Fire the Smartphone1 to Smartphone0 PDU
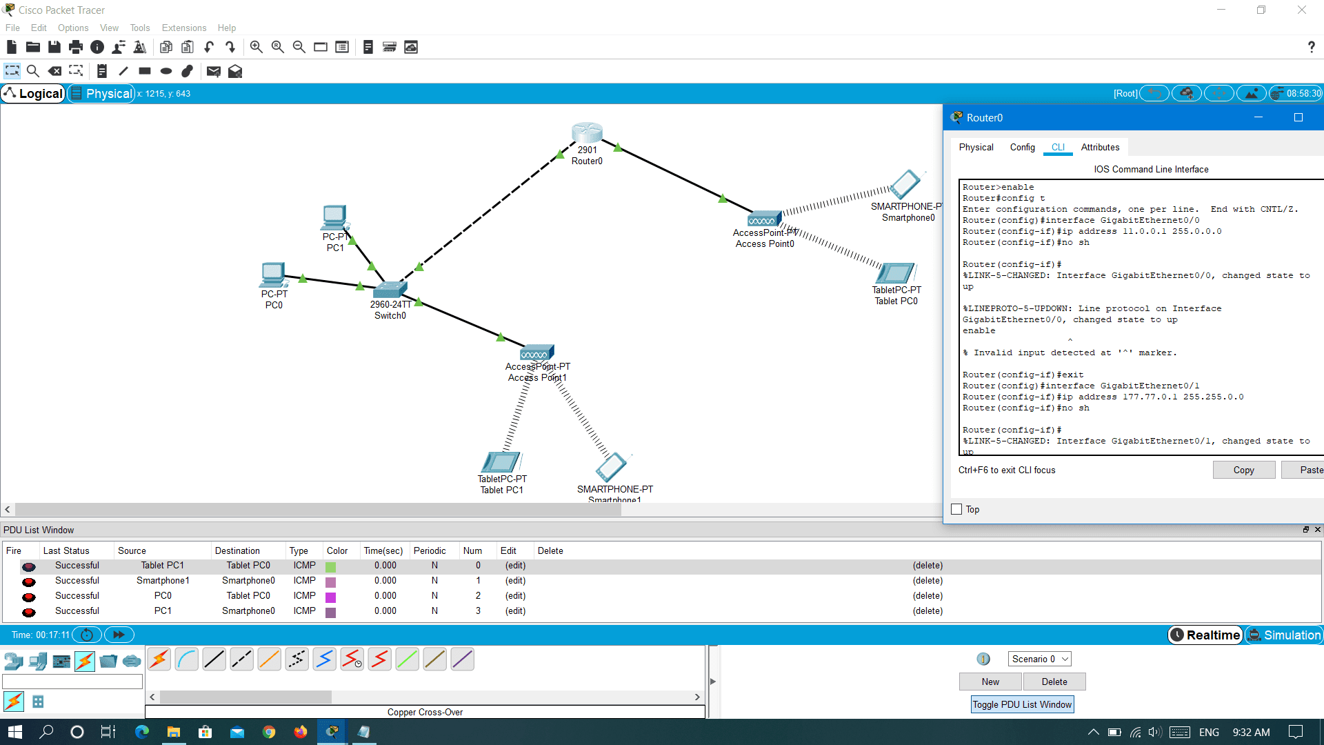Screen dimensions: 1324x745 (x=28, y=582)
